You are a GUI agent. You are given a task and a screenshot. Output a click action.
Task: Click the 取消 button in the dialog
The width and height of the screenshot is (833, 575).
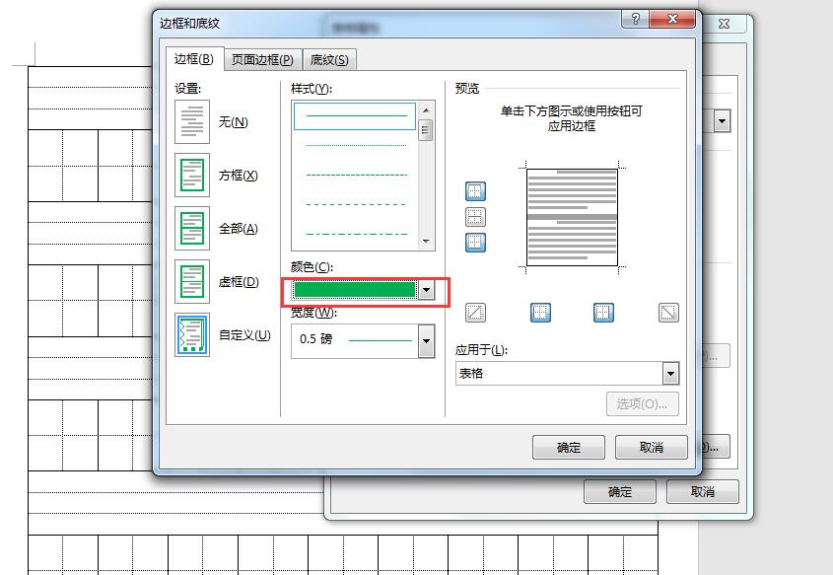click(x=650, y=447)
